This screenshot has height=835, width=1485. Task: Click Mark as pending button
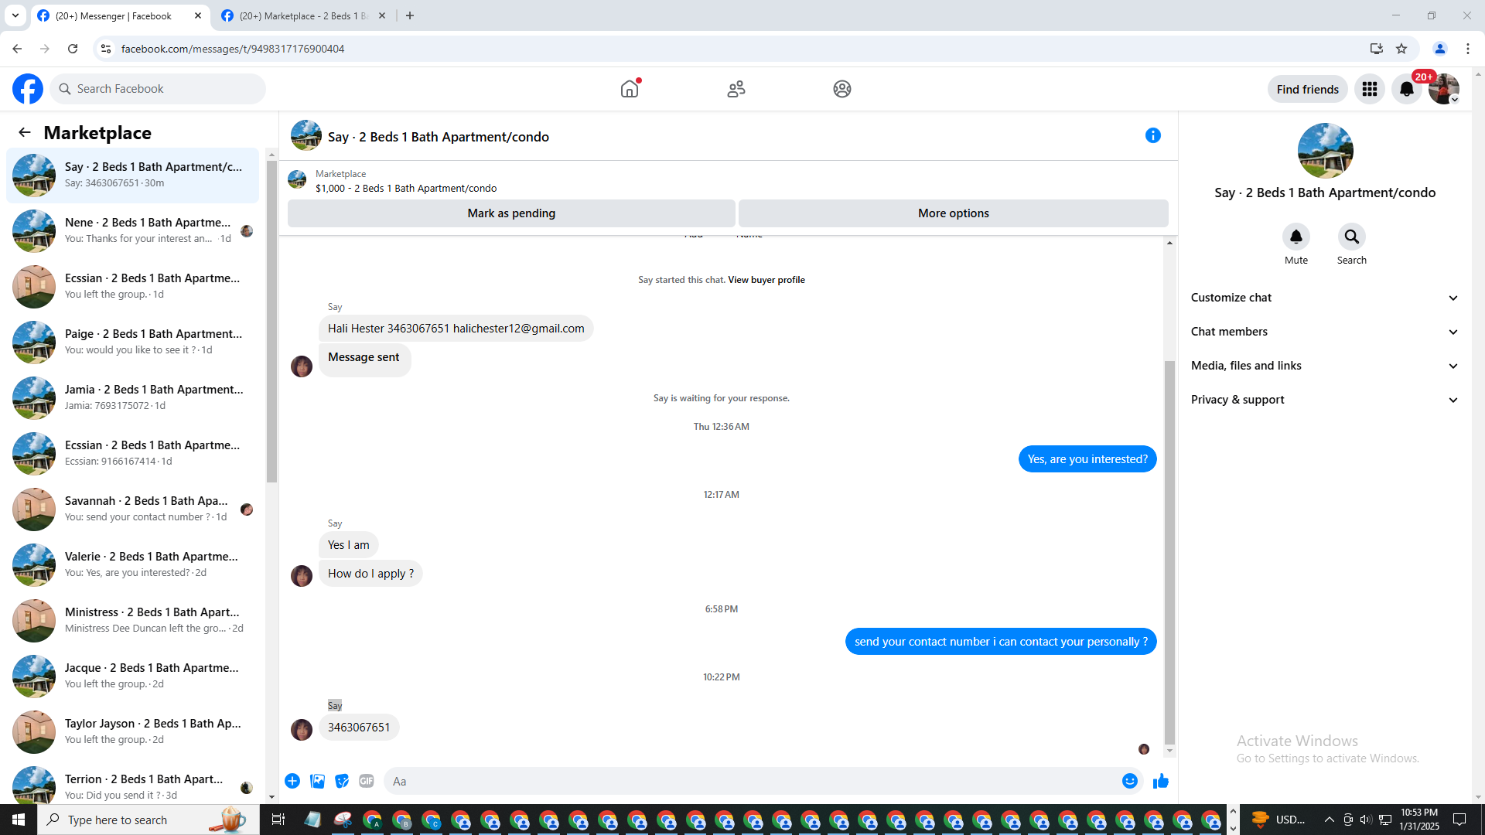(511, 213)
